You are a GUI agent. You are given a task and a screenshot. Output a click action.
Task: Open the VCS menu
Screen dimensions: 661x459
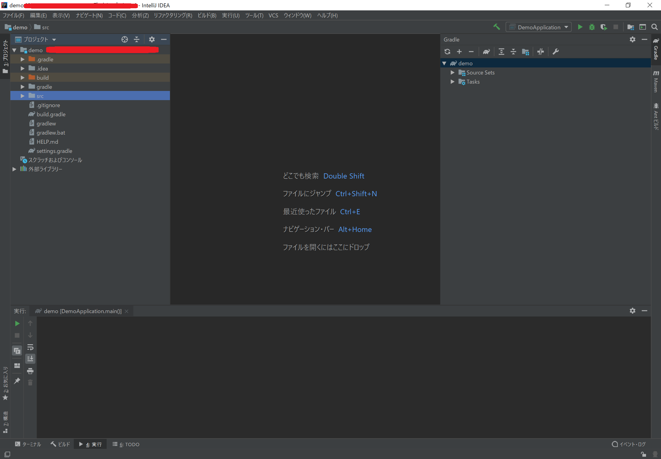pyautogui.click(x=273, y=15)
